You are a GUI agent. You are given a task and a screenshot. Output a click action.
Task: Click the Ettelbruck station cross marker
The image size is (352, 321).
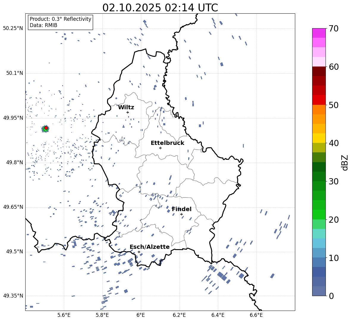coord(160,148)
